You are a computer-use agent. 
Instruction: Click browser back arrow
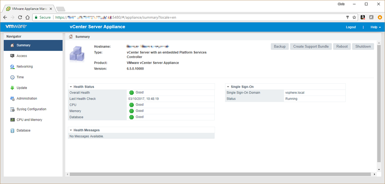[5, 17]
